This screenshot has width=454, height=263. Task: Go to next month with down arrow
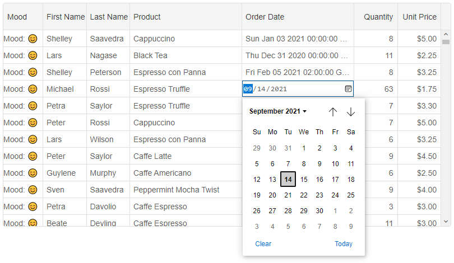[351, 112]
